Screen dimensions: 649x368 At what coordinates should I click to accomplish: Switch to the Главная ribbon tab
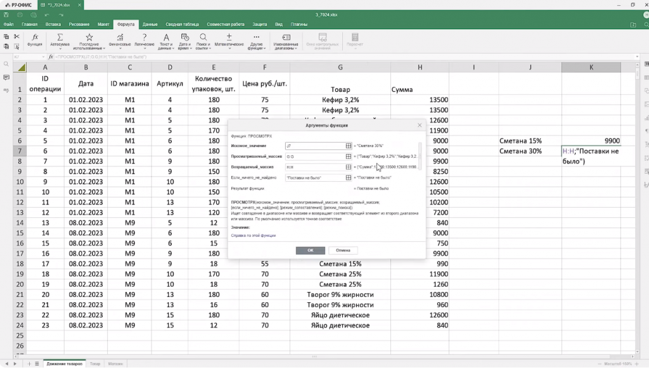click(29, 25)
